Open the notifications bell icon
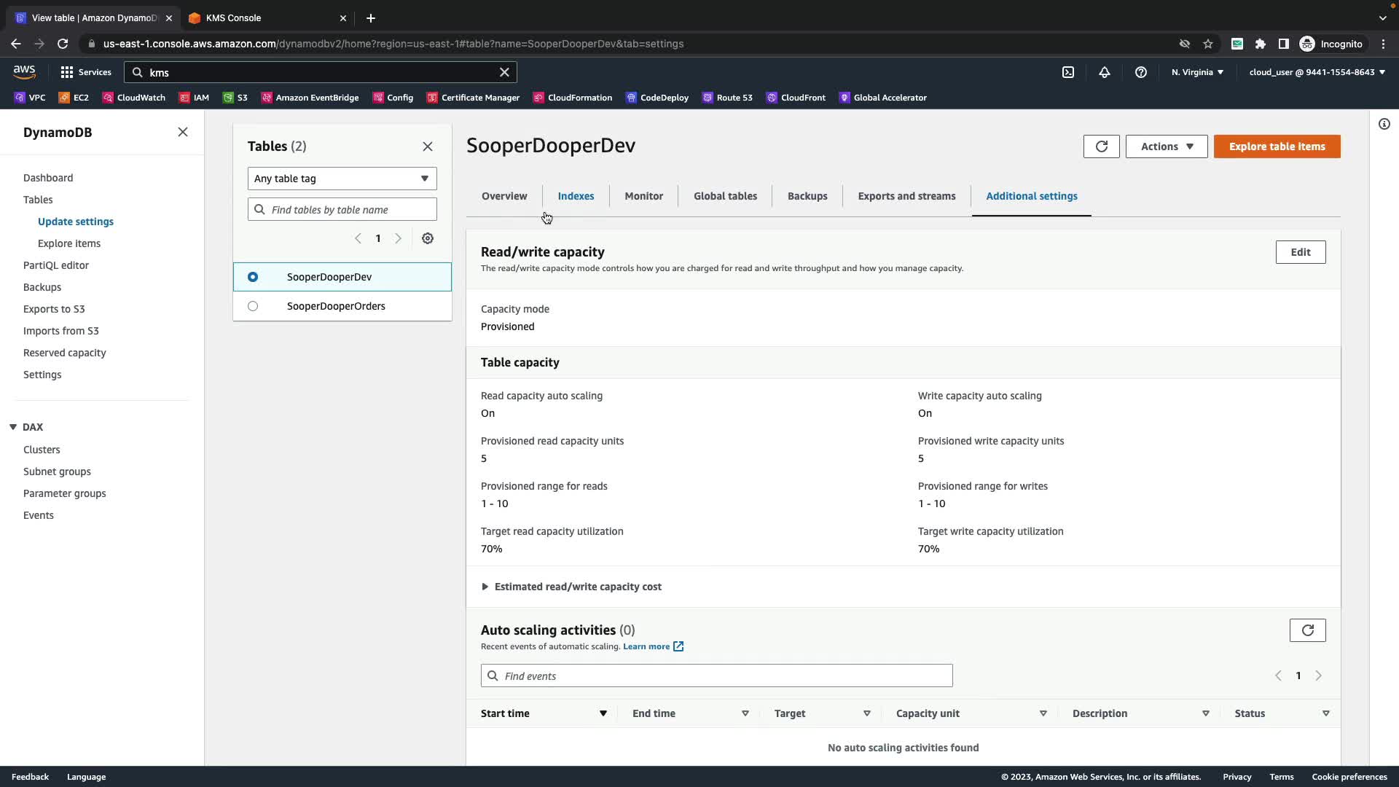Image resolution: width=1399 pixels, height=787 pixels. pyautogui.click(x=1105, y=72)
